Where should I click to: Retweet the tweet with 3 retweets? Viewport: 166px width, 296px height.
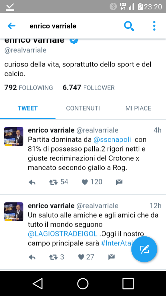tap(54, 257)
